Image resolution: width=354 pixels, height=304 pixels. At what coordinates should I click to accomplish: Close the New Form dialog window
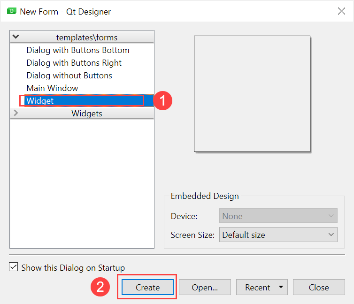pos(341,11)
